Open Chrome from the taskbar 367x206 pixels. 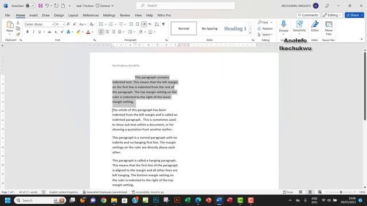coord(103,200)
